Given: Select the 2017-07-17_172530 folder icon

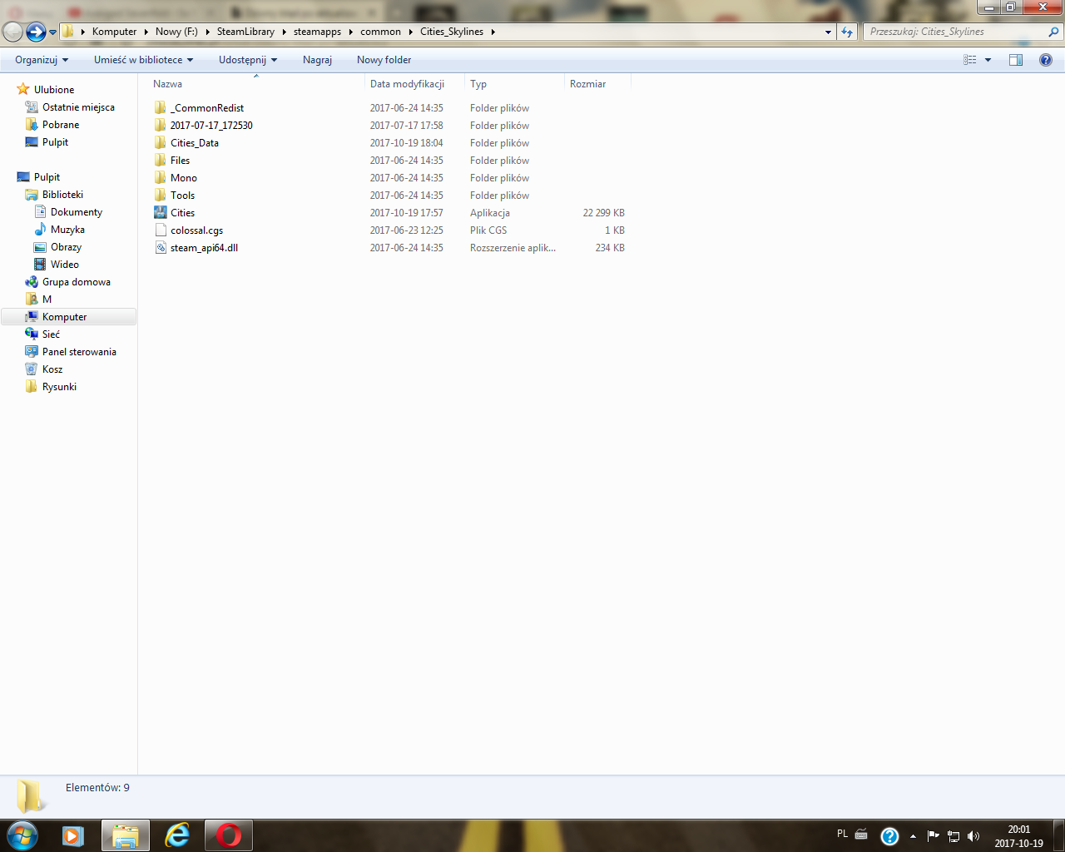Looking at the screenshot, I should click(x=161, y=126).
